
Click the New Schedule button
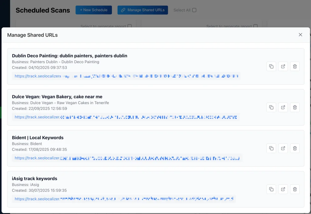tap(94, 10)
